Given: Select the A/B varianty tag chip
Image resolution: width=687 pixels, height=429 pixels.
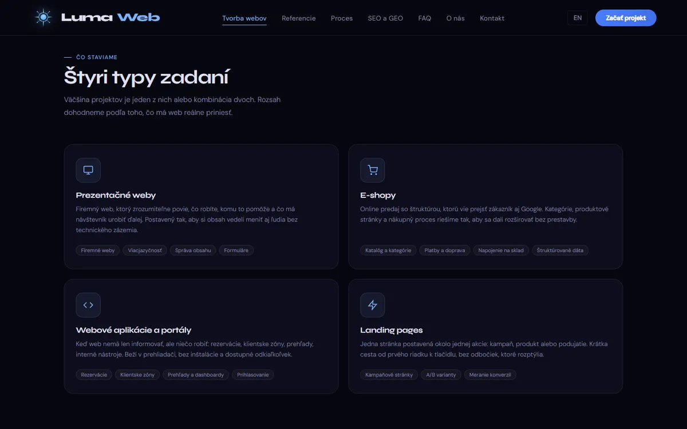Looking at the screenshot, I should pos(441,375).
